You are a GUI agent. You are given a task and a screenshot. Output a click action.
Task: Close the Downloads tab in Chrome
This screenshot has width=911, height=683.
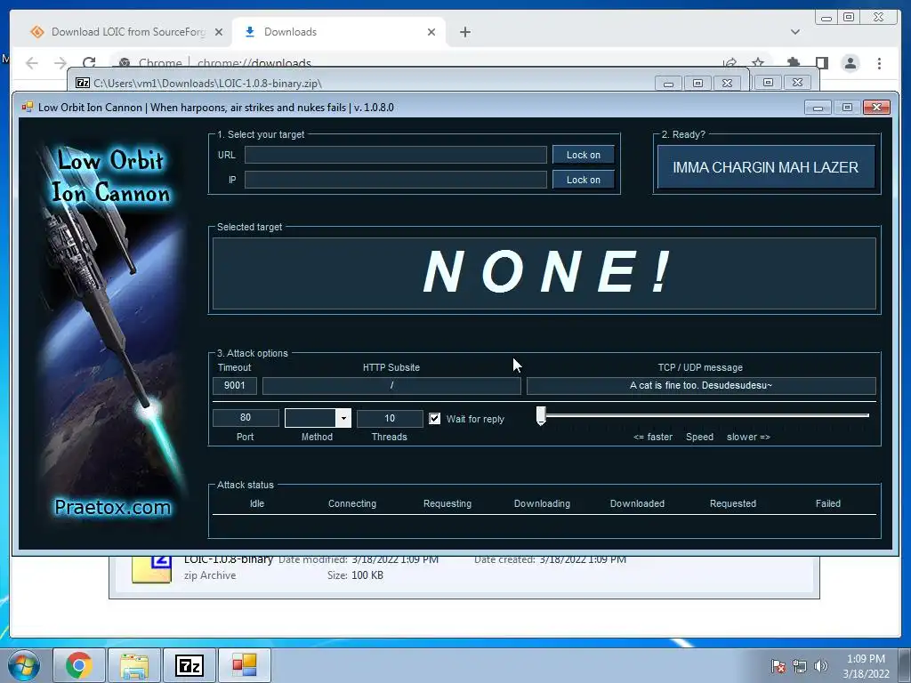point(431,32)
